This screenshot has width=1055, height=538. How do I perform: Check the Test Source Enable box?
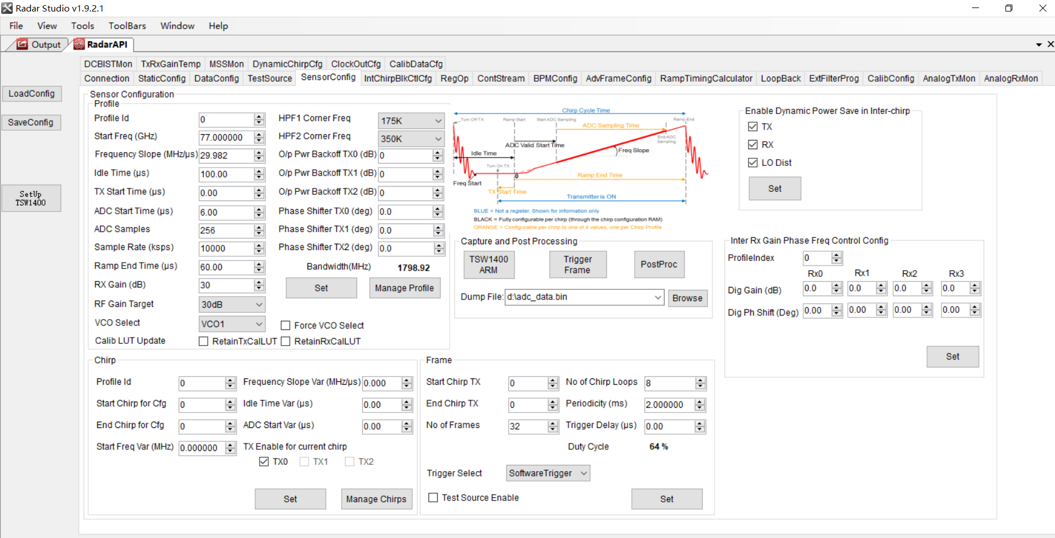coord(433,497)
